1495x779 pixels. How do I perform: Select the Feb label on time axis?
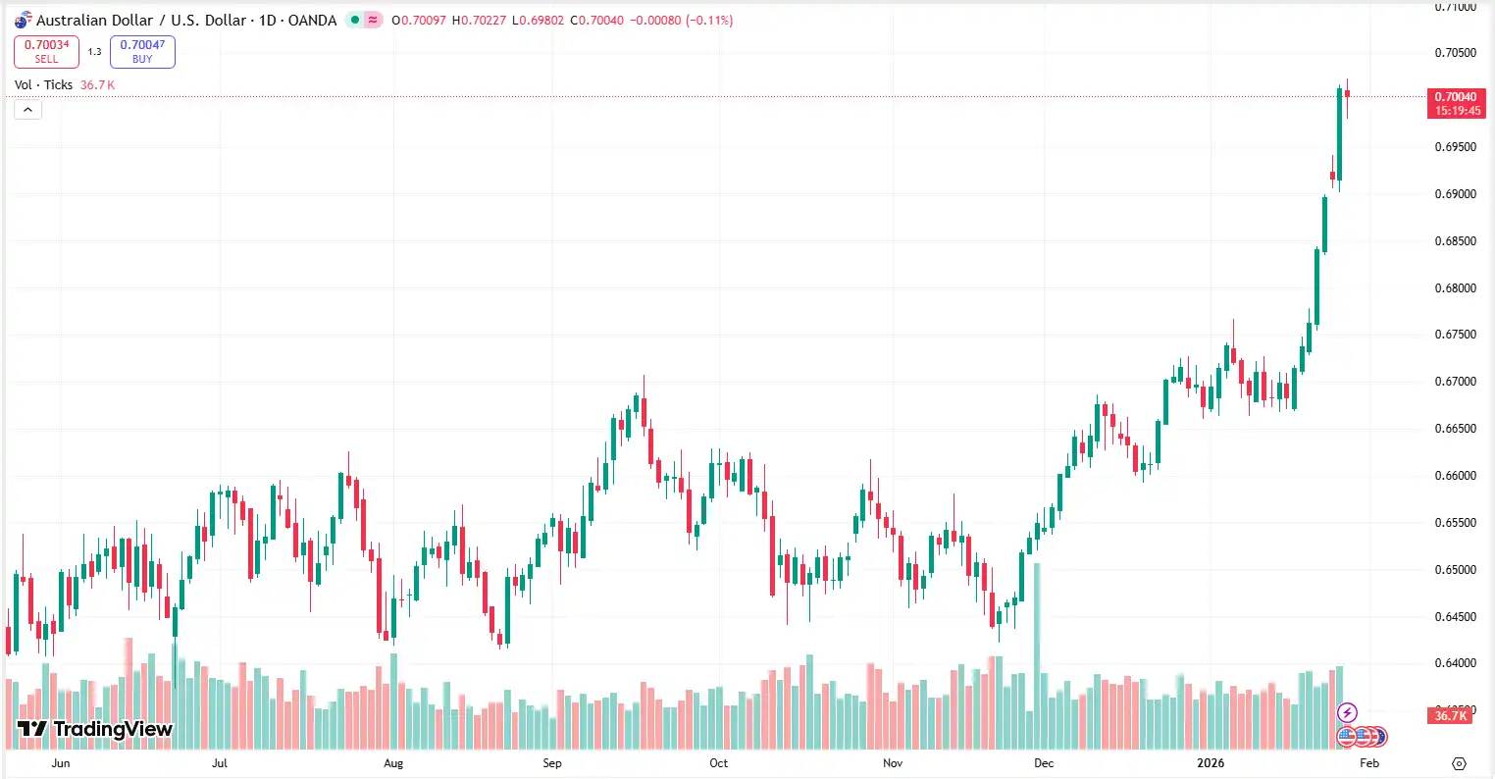1367,762
